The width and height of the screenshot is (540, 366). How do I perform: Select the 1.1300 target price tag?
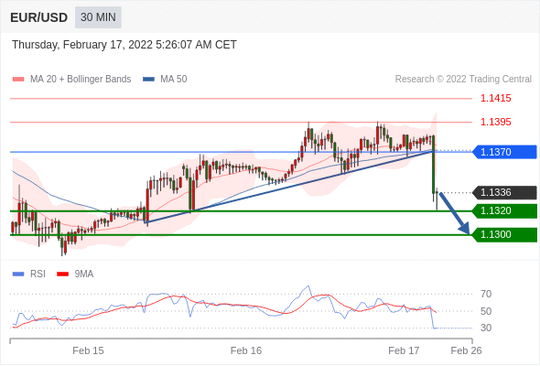[x=504, y=235]
